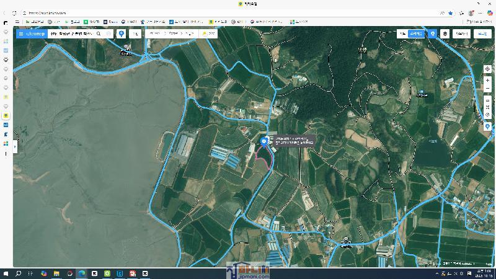Click the bottom-right blue pin toggle button
This screenshot has height=279, width=496.
click(x=487, y=126)
